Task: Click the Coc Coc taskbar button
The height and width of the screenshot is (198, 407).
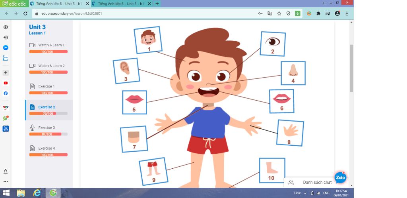Action: [53, 193]
